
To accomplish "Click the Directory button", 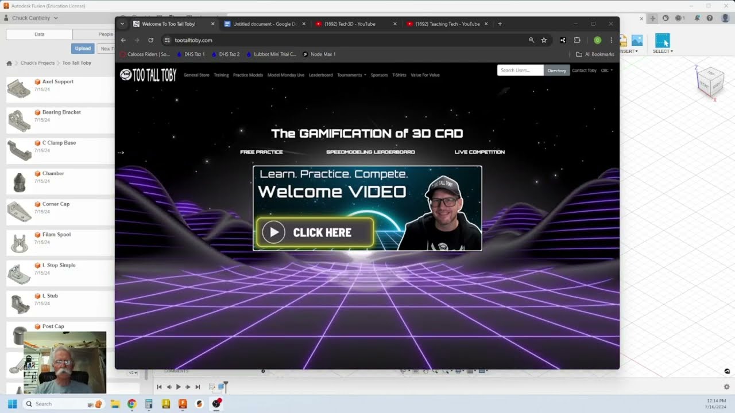I will [556, 70].
